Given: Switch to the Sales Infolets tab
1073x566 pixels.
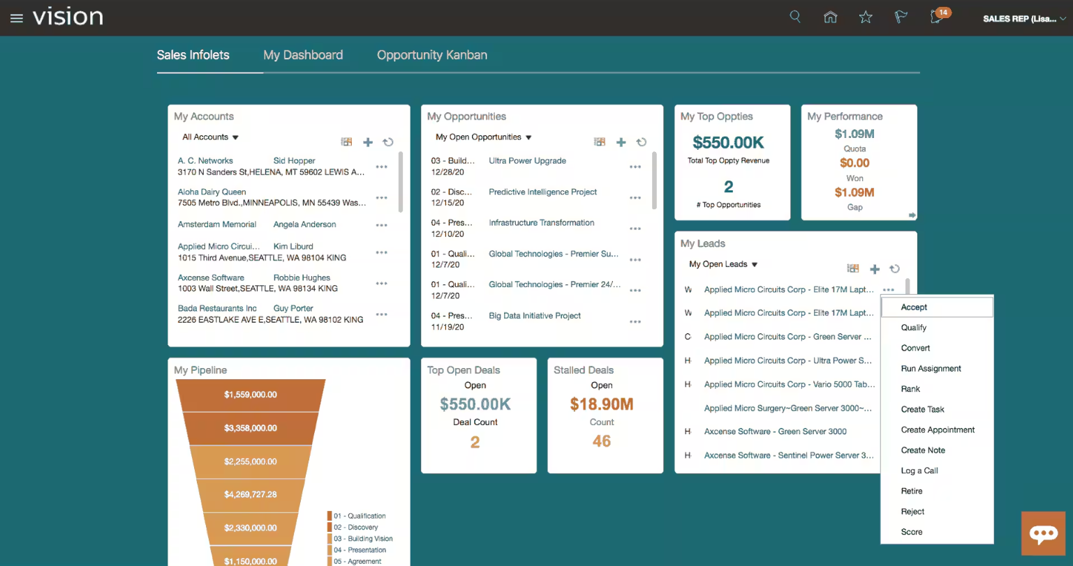Looking at the screenshot, I should pos(193,55).
